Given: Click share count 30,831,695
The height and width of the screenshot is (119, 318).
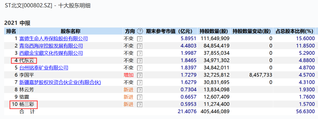Looking at the screenshot, I should (216, 82).
